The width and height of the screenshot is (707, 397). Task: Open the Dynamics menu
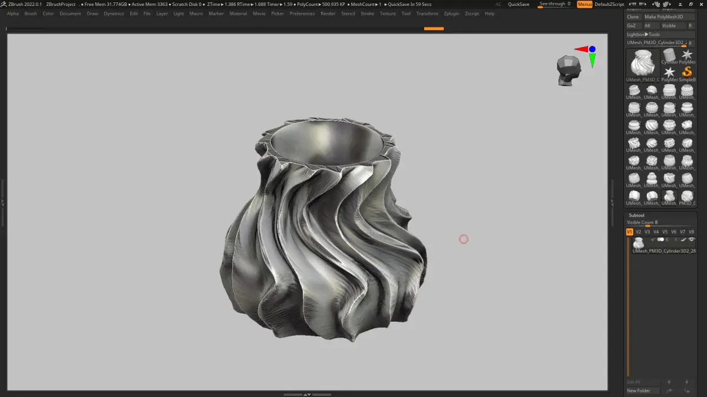pos(114,14)
